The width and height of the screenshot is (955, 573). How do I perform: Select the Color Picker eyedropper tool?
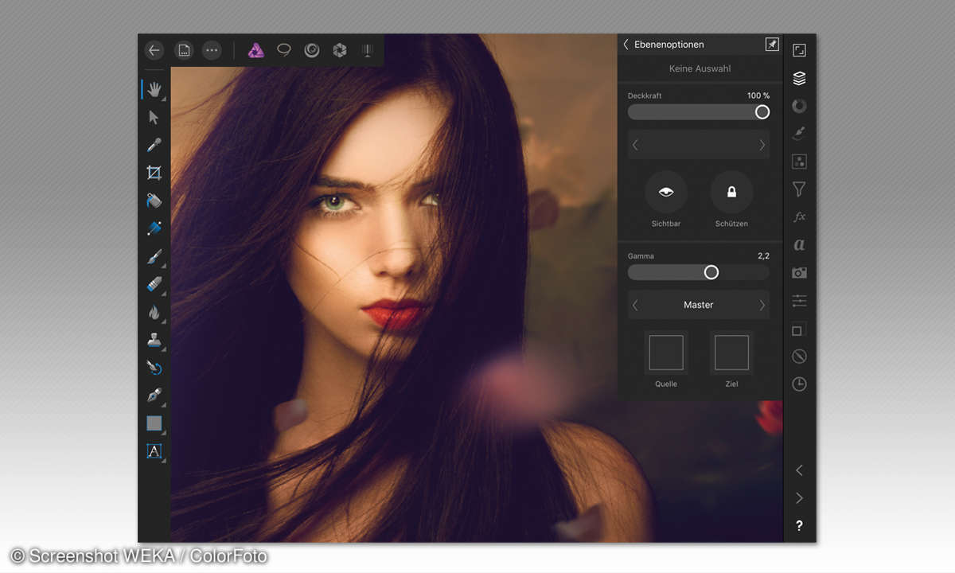pyautogui.click(x=154, y=145)
